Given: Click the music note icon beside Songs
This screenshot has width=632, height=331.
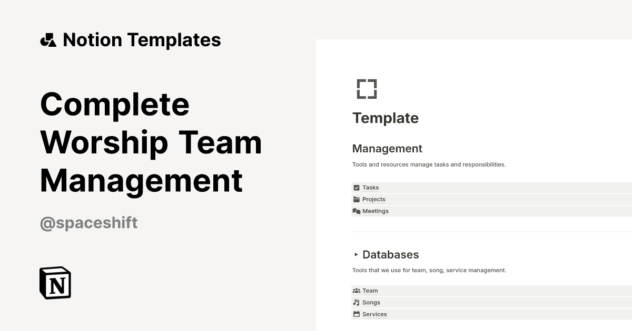Looking at the screenshot, I should [x=357, y=303].
